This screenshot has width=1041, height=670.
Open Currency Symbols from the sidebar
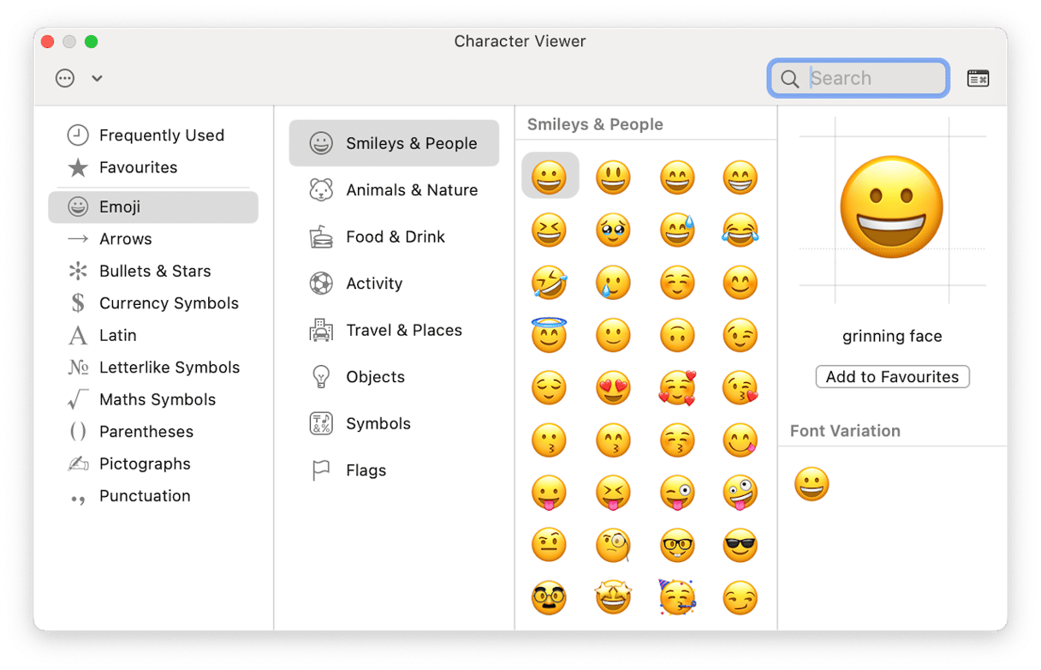point(167,302)
